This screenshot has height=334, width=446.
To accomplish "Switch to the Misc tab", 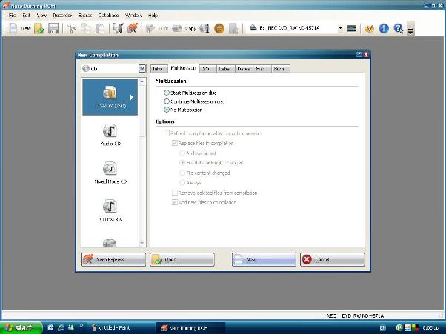I will 262,69.
